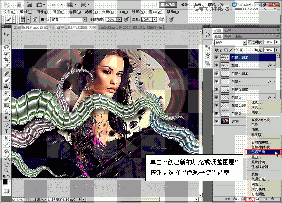Open the 滤镜(T) menu
This screenshot has width=282, height=203.
[x=91, y=12]
